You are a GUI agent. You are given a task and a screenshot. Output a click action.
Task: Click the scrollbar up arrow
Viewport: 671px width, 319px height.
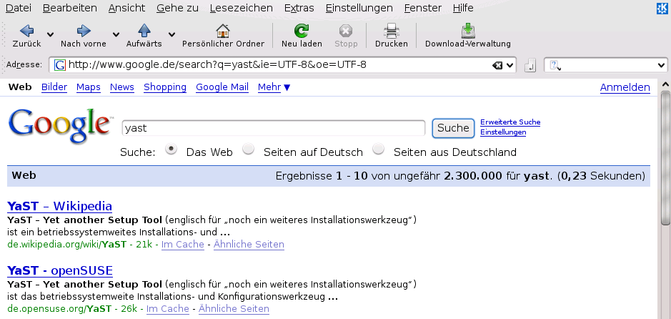tap(665, 85)
